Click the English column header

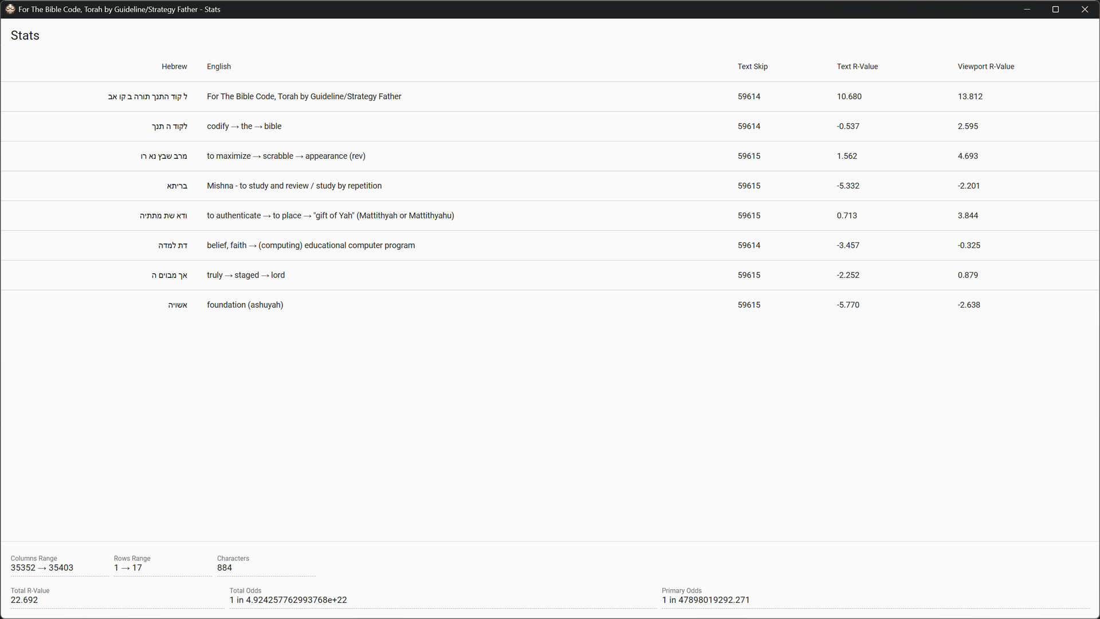pyautogui.click(x=219, y=66)
